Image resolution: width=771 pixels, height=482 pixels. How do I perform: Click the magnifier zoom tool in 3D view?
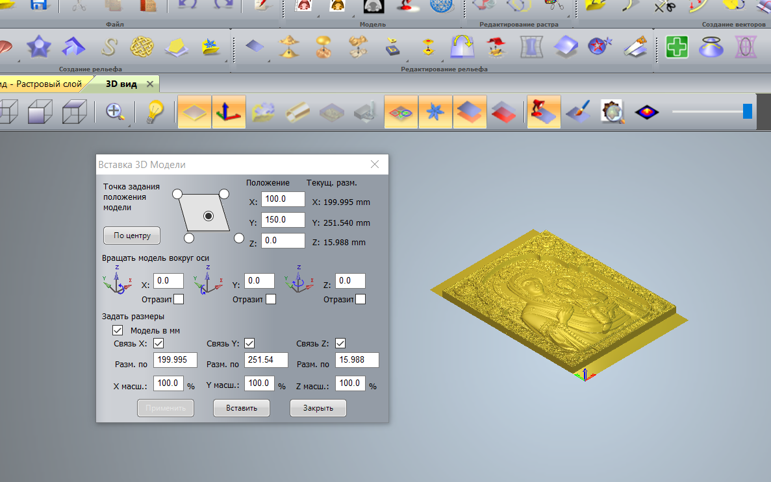point(114,112)
